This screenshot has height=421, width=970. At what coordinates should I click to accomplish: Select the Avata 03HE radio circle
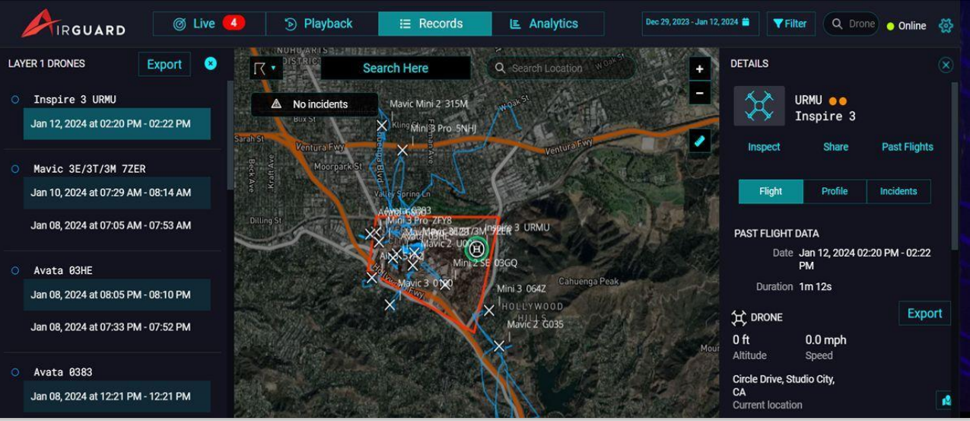pos(15,270)
